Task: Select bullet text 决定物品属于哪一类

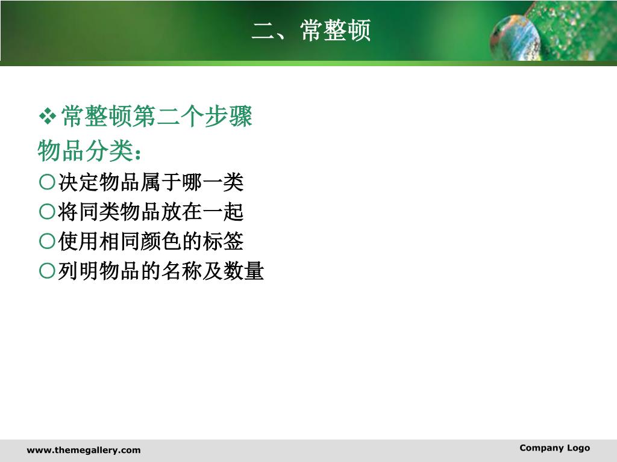Action: pos(151,182)
